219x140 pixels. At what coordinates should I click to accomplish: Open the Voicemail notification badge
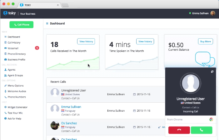coord(37,48)
